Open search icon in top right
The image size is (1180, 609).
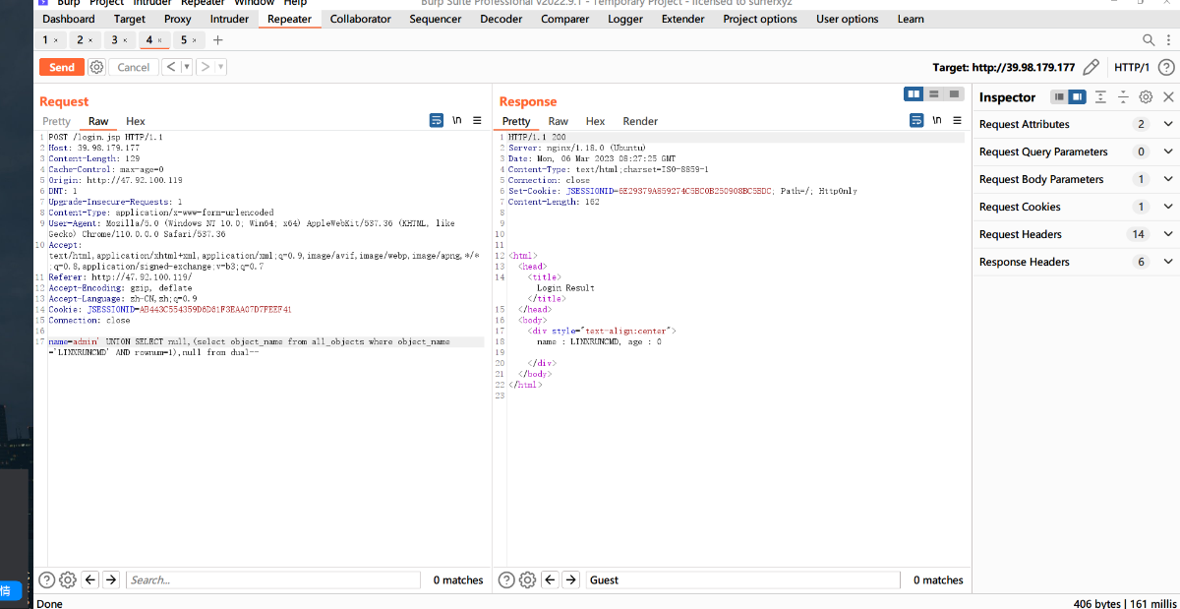pyautogui.click(x=1149, y=40)
